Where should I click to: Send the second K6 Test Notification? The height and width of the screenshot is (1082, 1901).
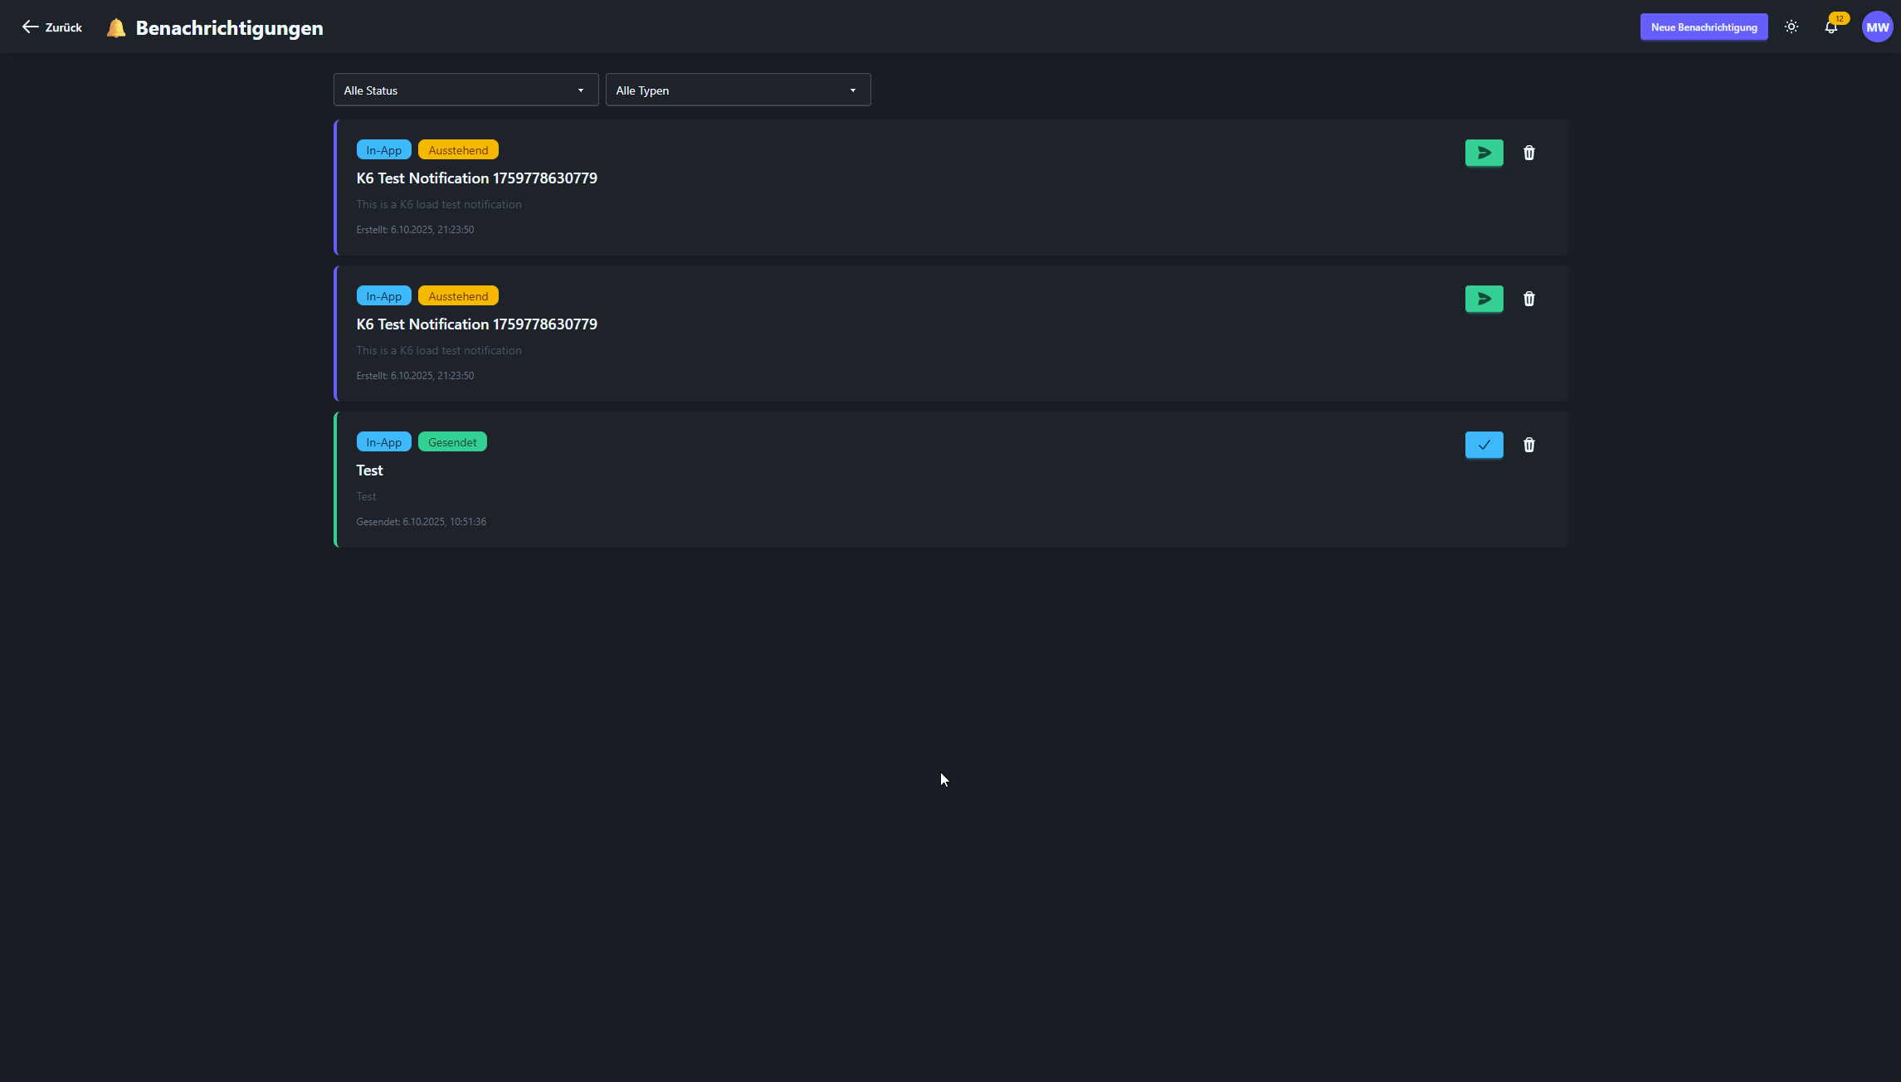1484,299
